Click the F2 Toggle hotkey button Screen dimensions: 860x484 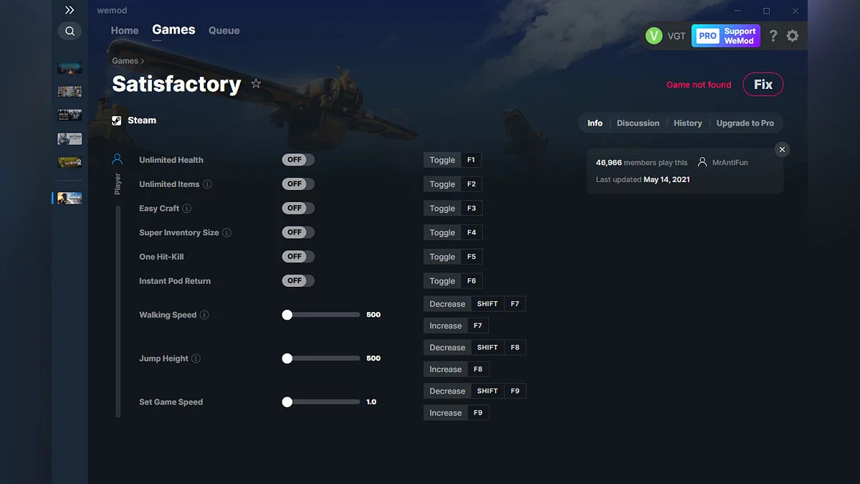point(452,184)
